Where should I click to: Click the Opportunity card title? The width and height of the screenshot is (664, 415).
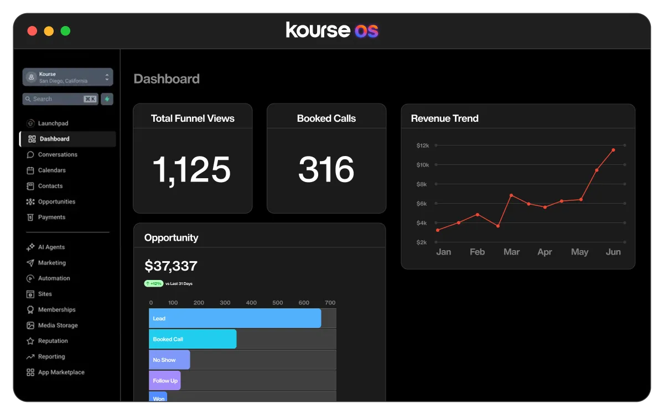click(171, 238)
